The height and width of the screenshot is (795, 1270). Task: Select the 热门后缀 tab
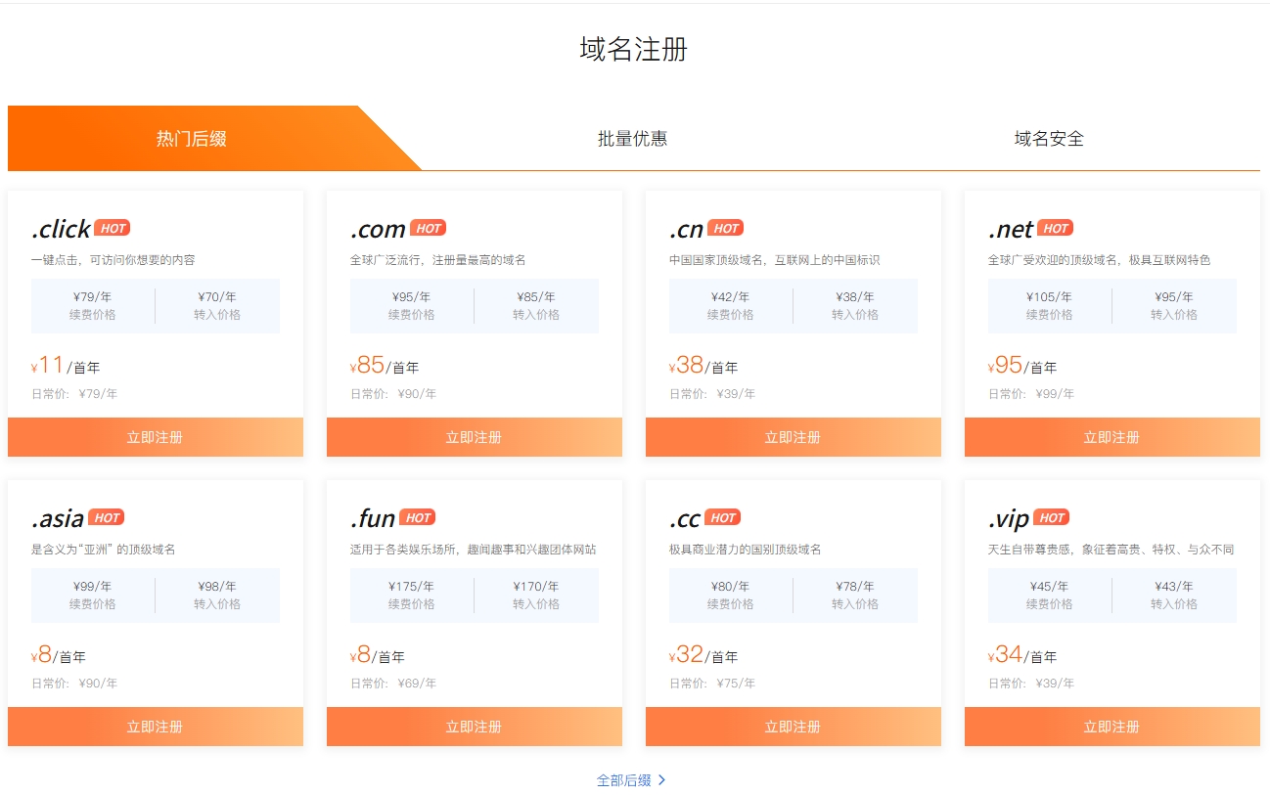[192, 139]
